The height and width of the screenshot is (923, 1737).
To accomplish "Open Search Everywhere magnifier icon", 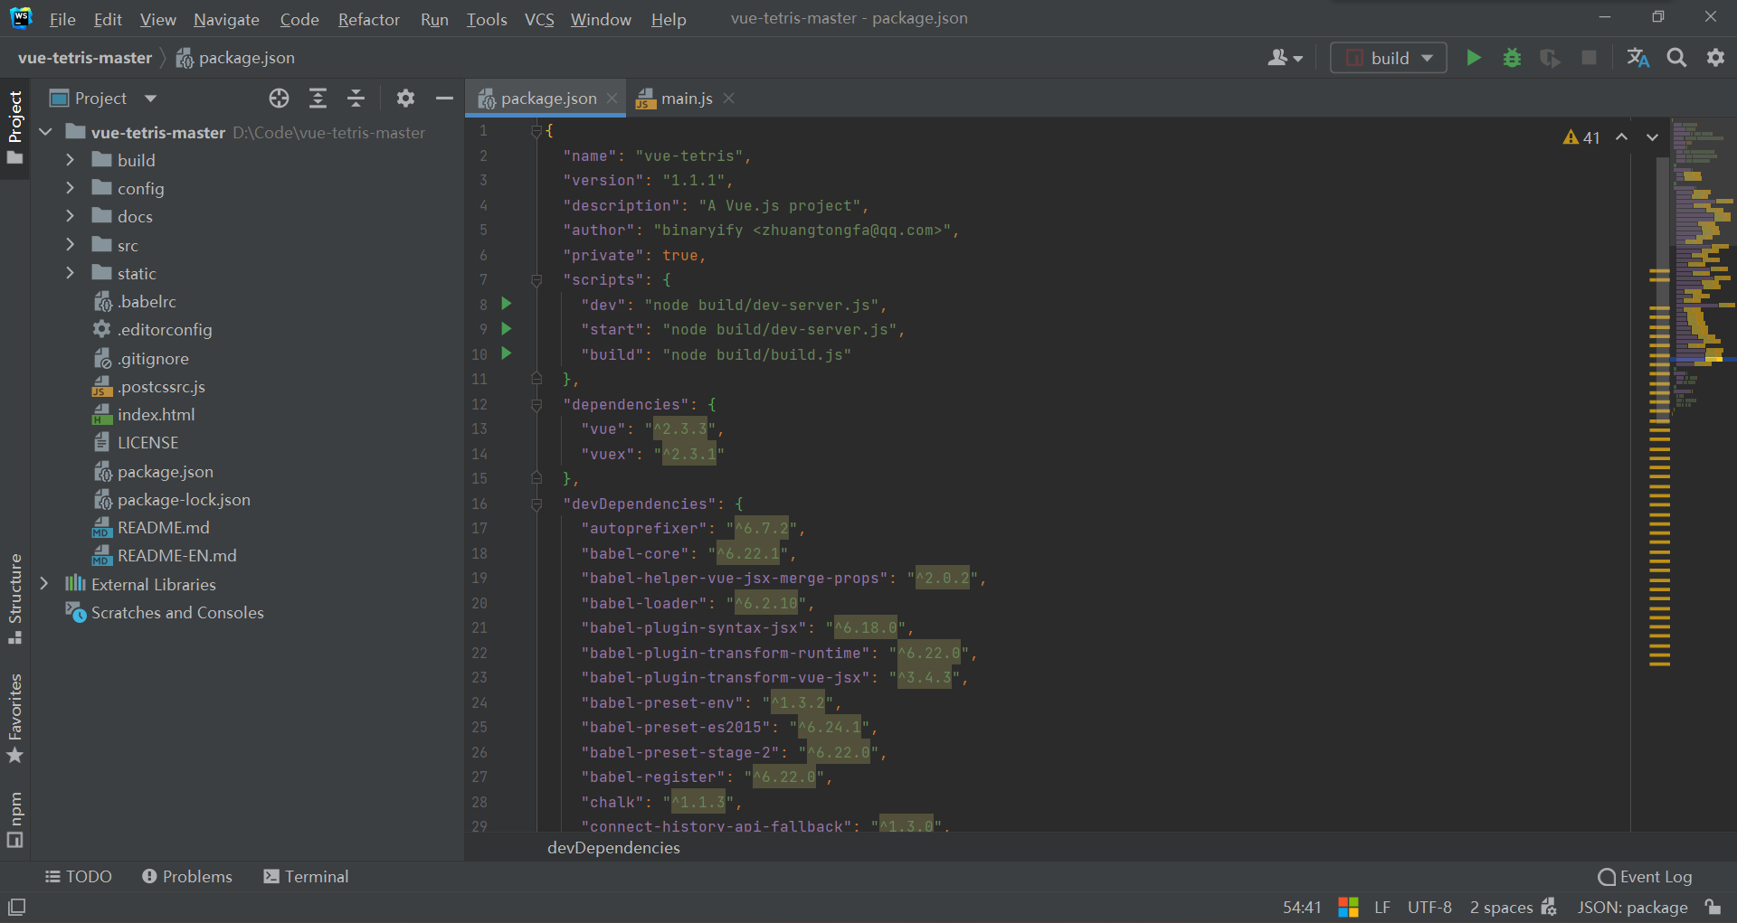I will [1676, 58].
